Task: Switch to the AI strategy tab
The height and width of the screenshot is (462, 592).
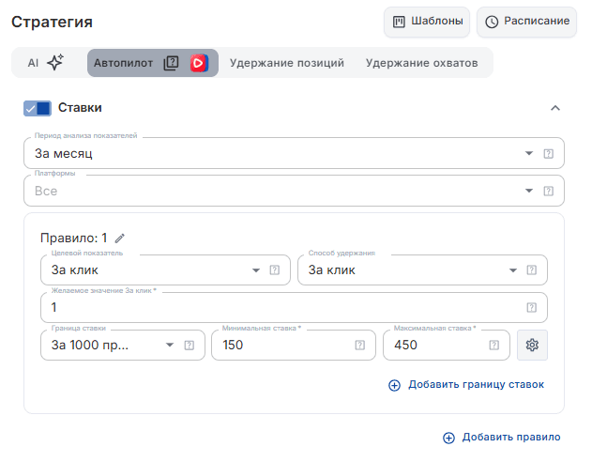Action: tap(46, 63)
